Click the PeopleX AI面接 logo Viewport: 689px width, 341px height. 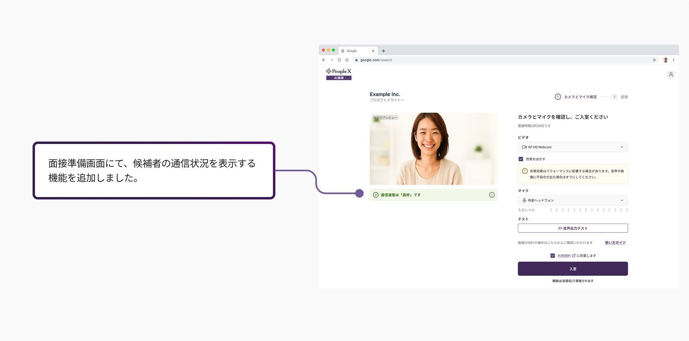point(339,74)
